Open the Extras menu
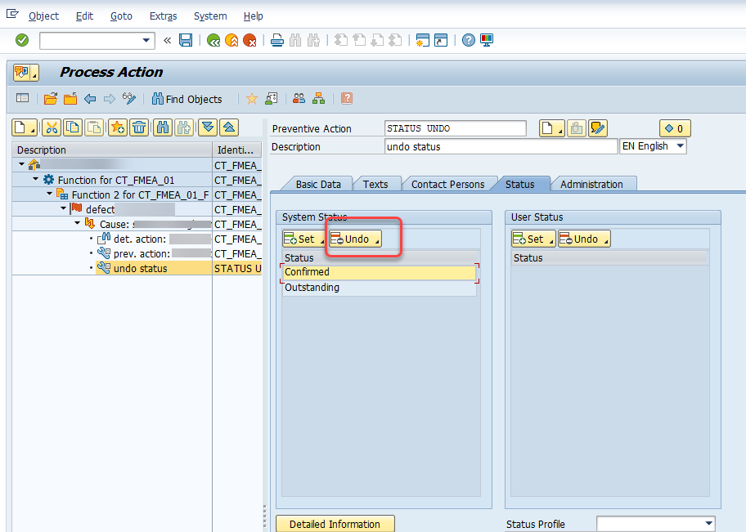Image resolution: width=746 pixels, height=532 pixels. [164, 16]
